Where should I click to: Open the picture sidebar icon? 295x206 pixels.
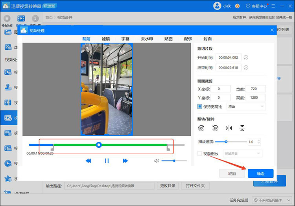point(8,32)
